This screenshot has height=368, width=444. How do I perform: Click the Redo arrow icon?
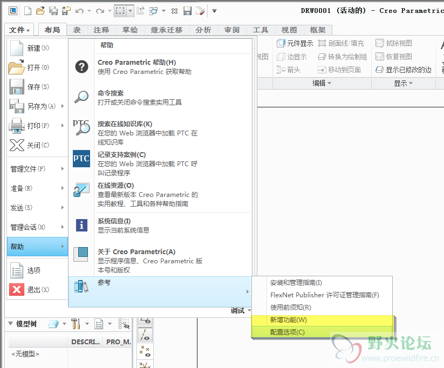[100, 11]
